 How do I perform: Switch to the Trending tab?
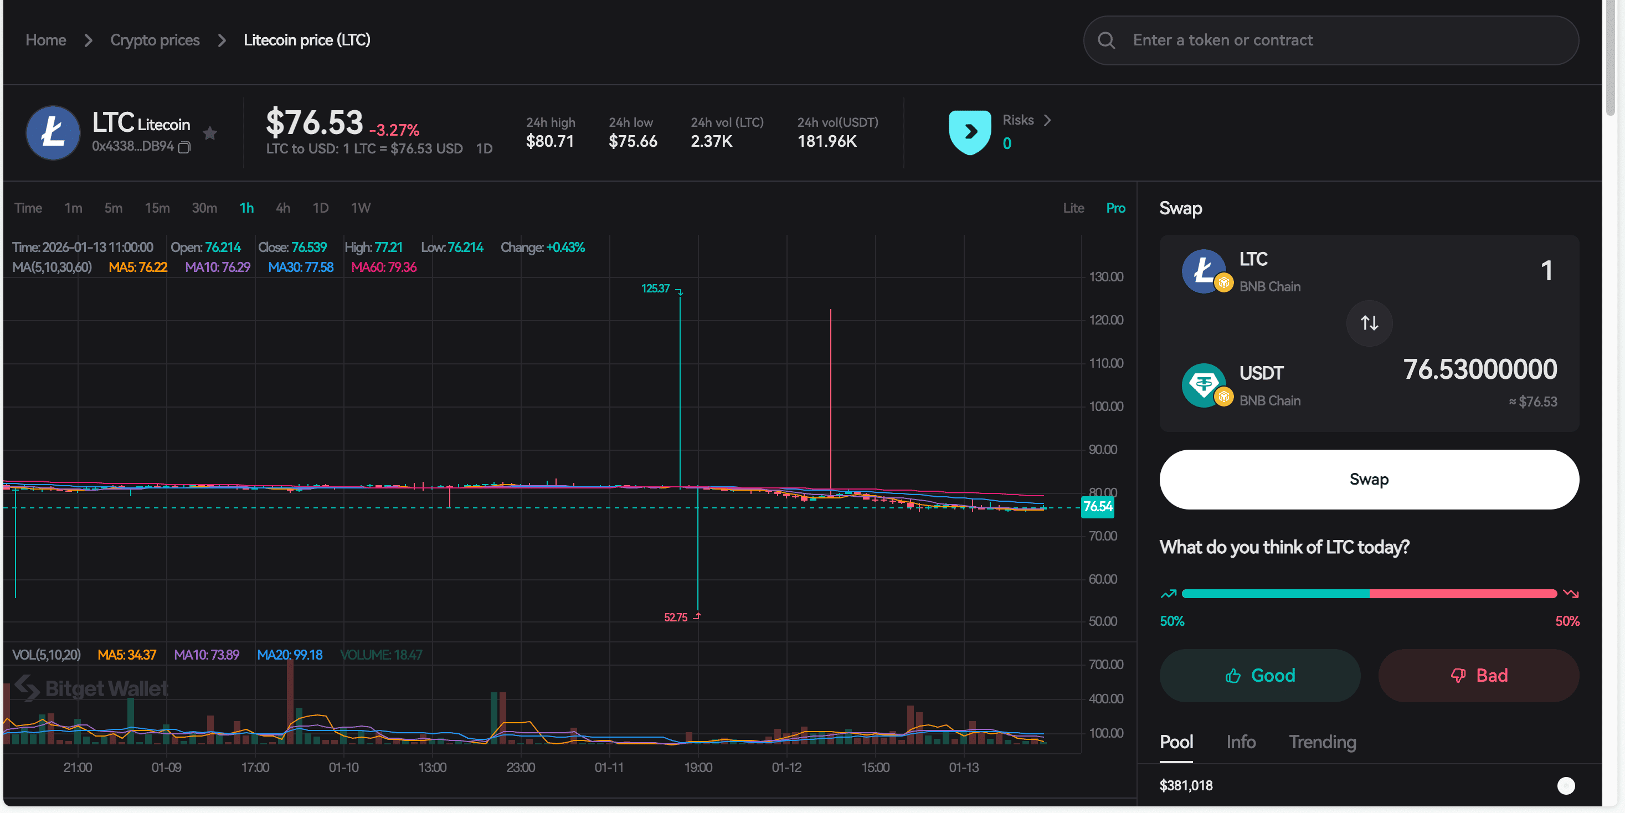(x=1323, y=742)
